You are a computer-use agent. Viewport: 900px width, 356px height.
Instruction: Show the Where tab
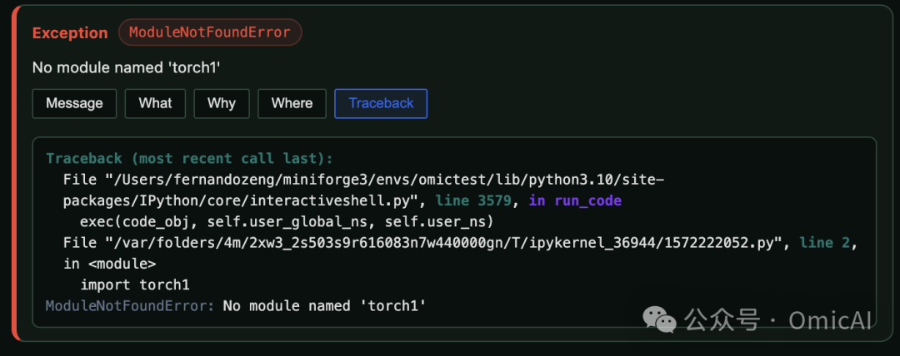292,103
